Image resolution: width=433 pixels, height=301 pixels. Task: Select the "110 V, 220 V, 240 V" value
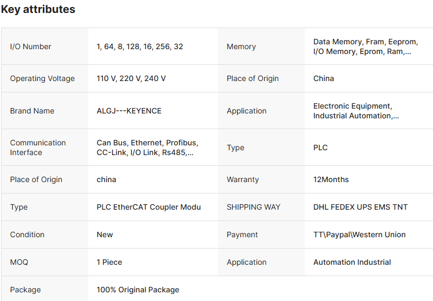click(x=131, y=78)
